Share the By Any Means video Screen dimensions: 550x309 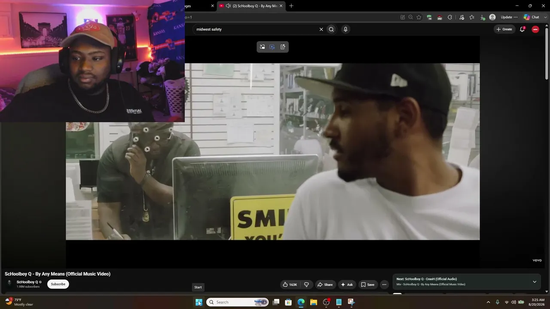click(325, 285)
